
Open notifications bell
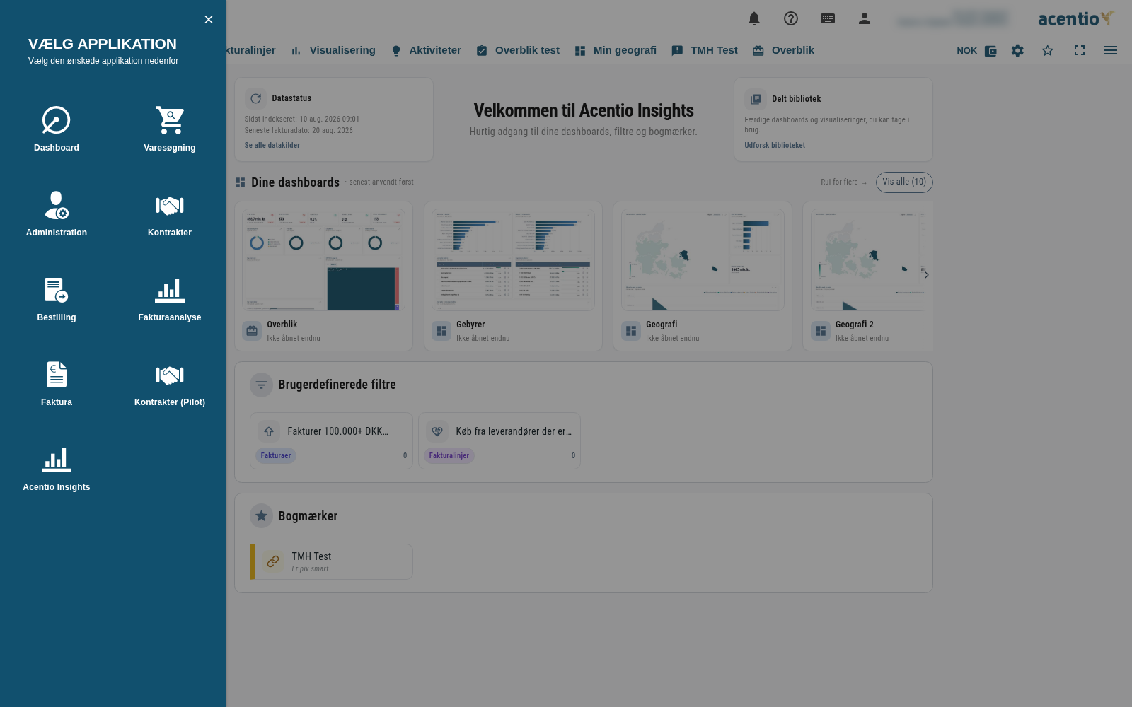coord(754,18)
